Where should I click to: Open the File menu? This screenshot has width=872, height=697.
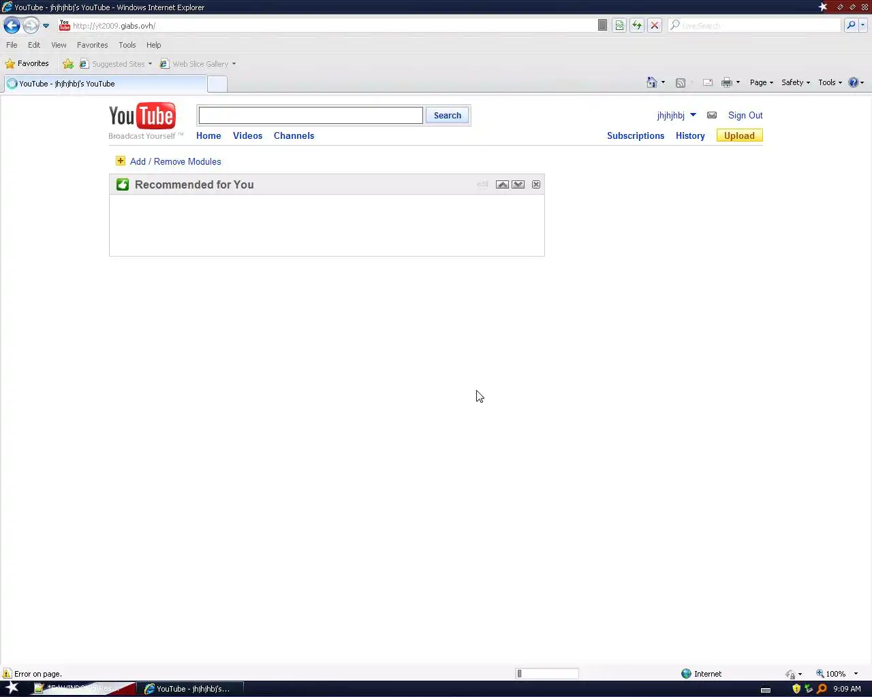12,45
